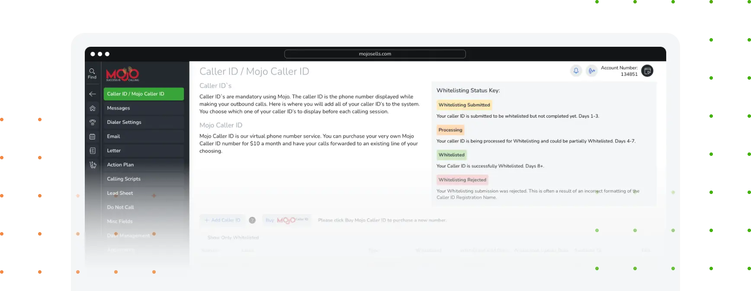
Task: Click the Whitelisting Status Key heading
Action: point(468,91)
